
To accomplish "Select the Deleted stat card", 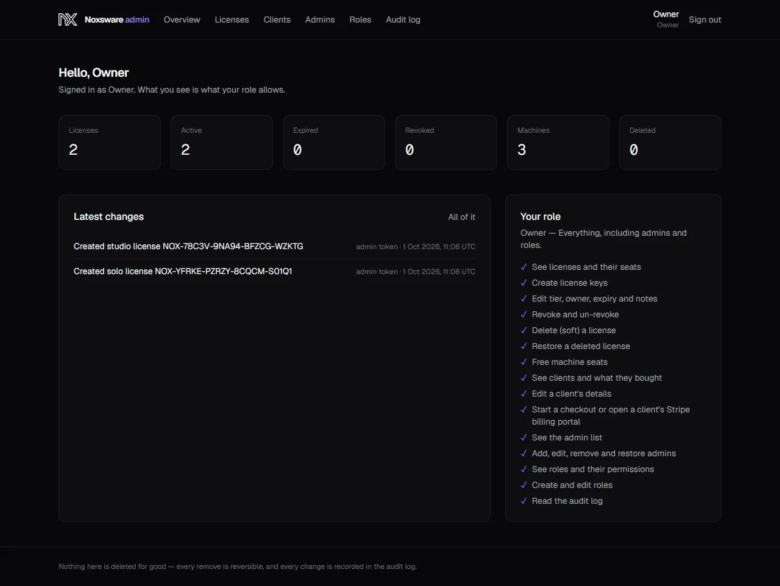I will click(670, 143).
